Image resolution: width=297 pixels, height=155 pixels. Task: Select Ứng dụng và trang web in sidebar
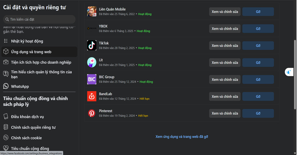point(31,52)
